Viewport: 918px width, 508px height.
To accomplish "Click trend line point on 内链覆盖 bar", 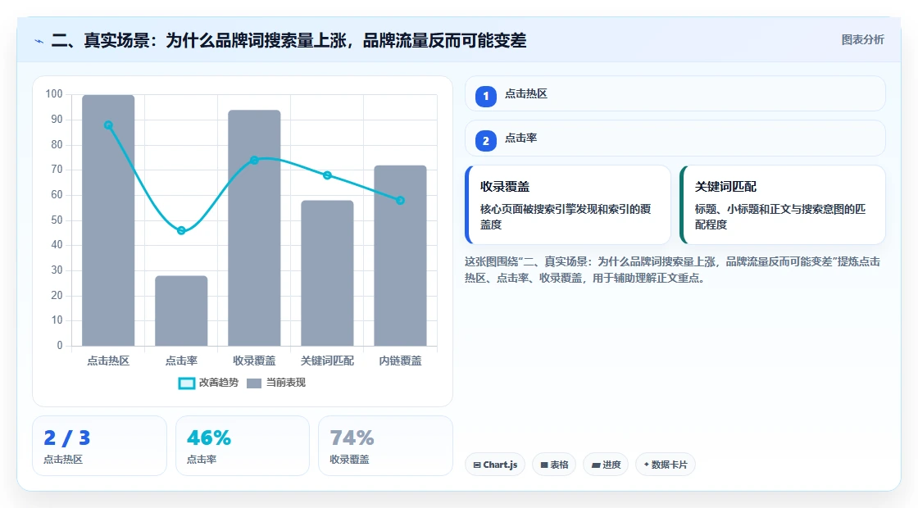I will coord(401,200).
